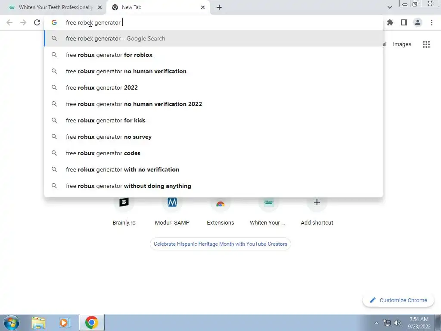Choose suggestion 'free robux generator 2022'
The image size is (441, 331).
pyautogui.click(x=214, y=87)
